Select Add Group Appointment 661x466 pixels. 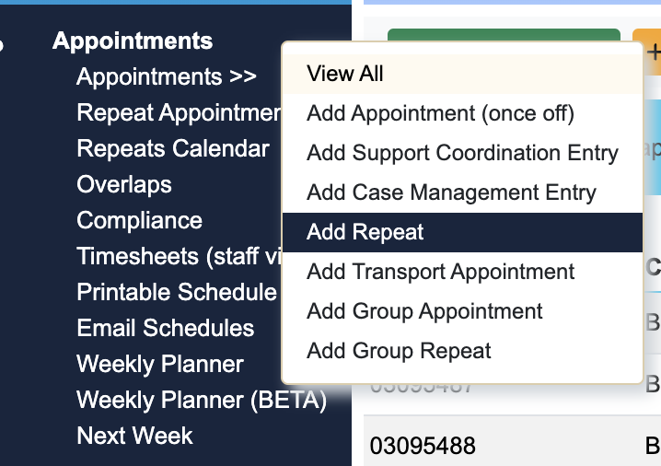click(x=424, y=311)
